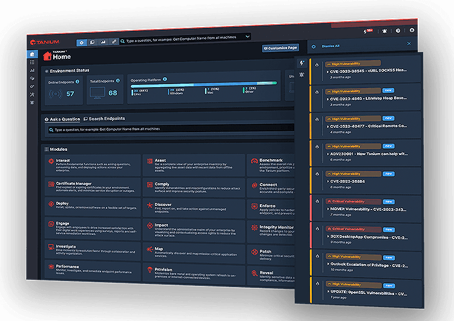Open the Asset module
454x321 pixels.
194,165
